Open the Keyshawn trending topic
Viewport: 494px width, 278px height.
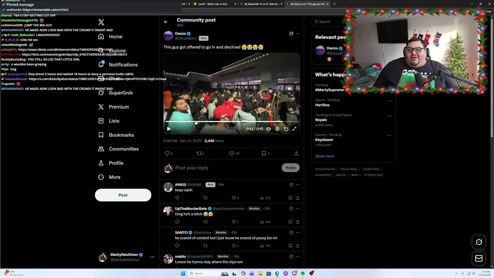click(324, 140)
